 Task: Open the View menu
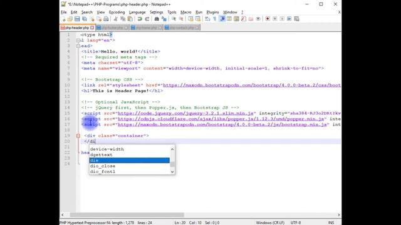[x=101, y=12]
